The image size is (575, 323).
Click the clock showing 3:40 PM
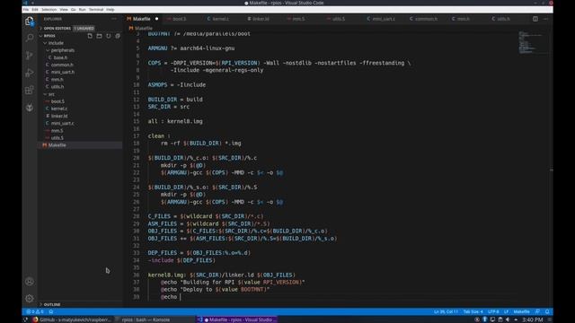click(x=532, y=319)
